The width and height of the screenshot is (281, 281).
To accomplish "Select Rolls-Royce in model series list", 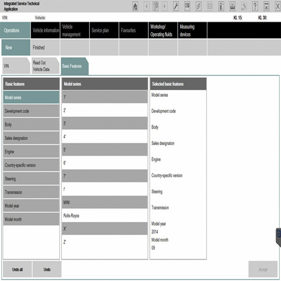I will pos(104,215).
